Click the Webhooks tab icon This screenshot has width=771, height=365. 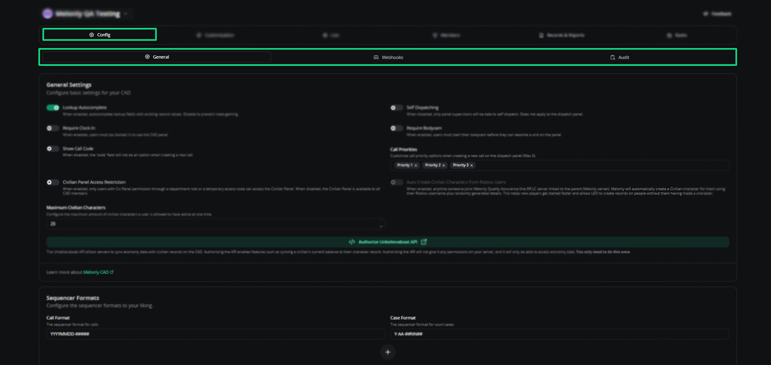376,57
